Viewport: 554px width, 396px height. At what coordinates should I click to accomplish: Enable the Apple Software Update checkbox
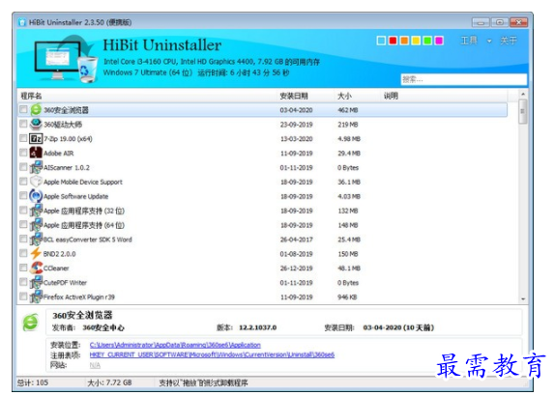click(x=23, y=195)
